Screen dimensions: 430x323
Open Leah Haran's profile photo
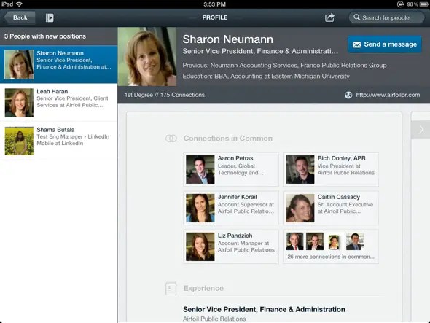[19, 103]
